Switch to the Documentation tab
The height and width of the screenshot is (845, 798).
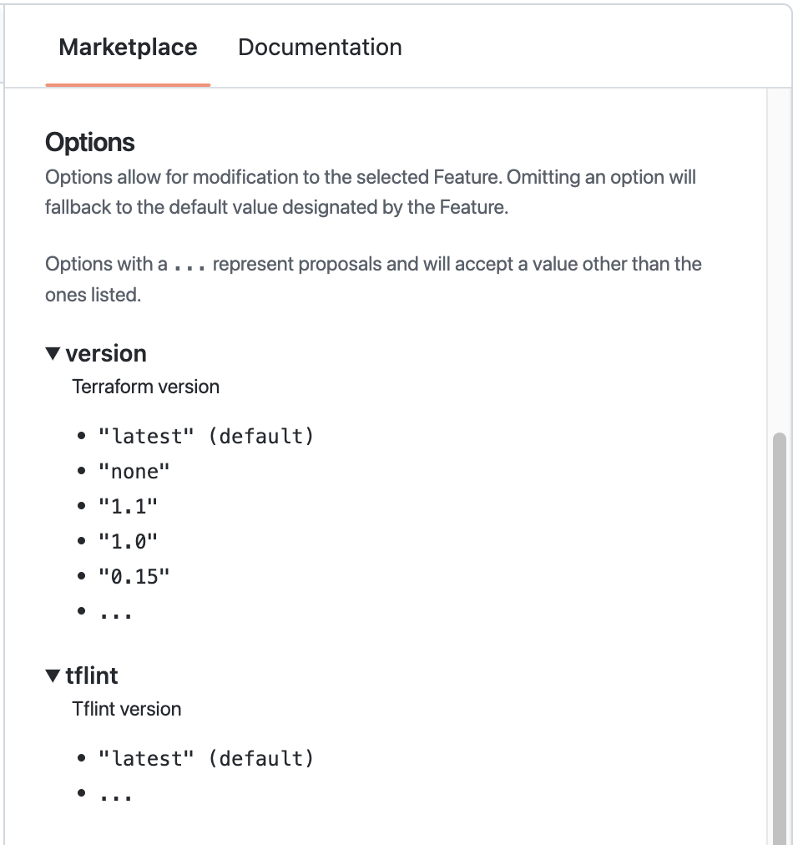click(320, 48)
